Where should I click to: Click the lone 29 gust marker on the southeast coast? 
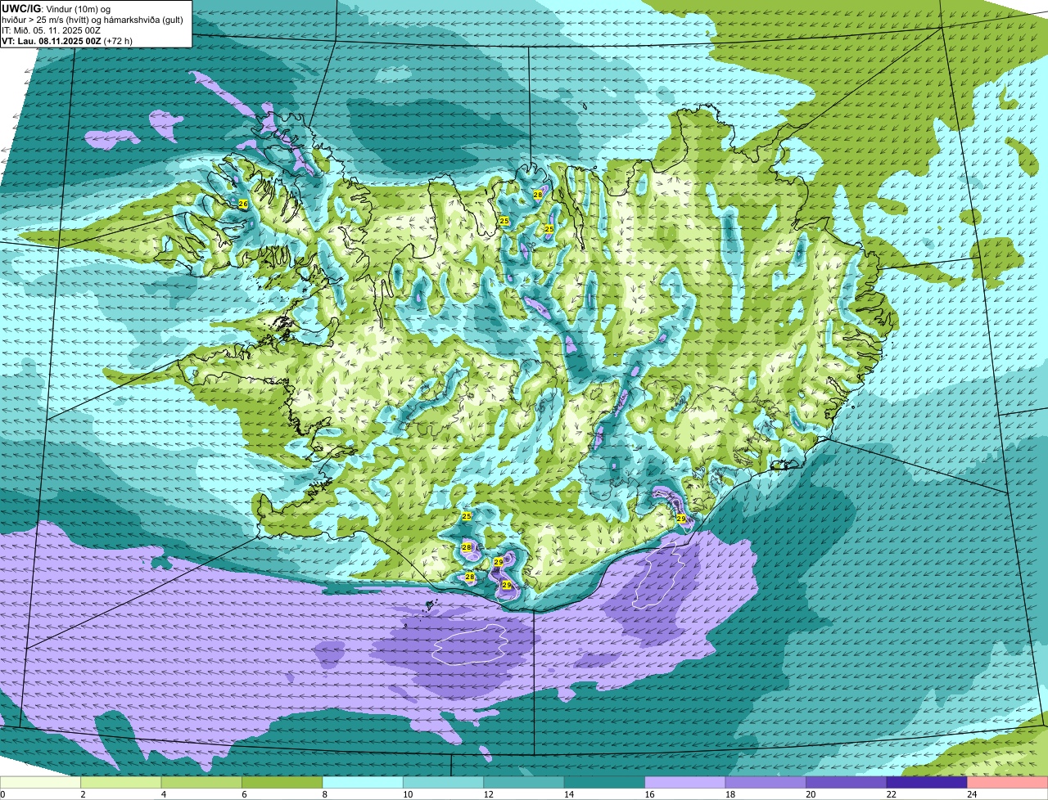tap(681, 519)
